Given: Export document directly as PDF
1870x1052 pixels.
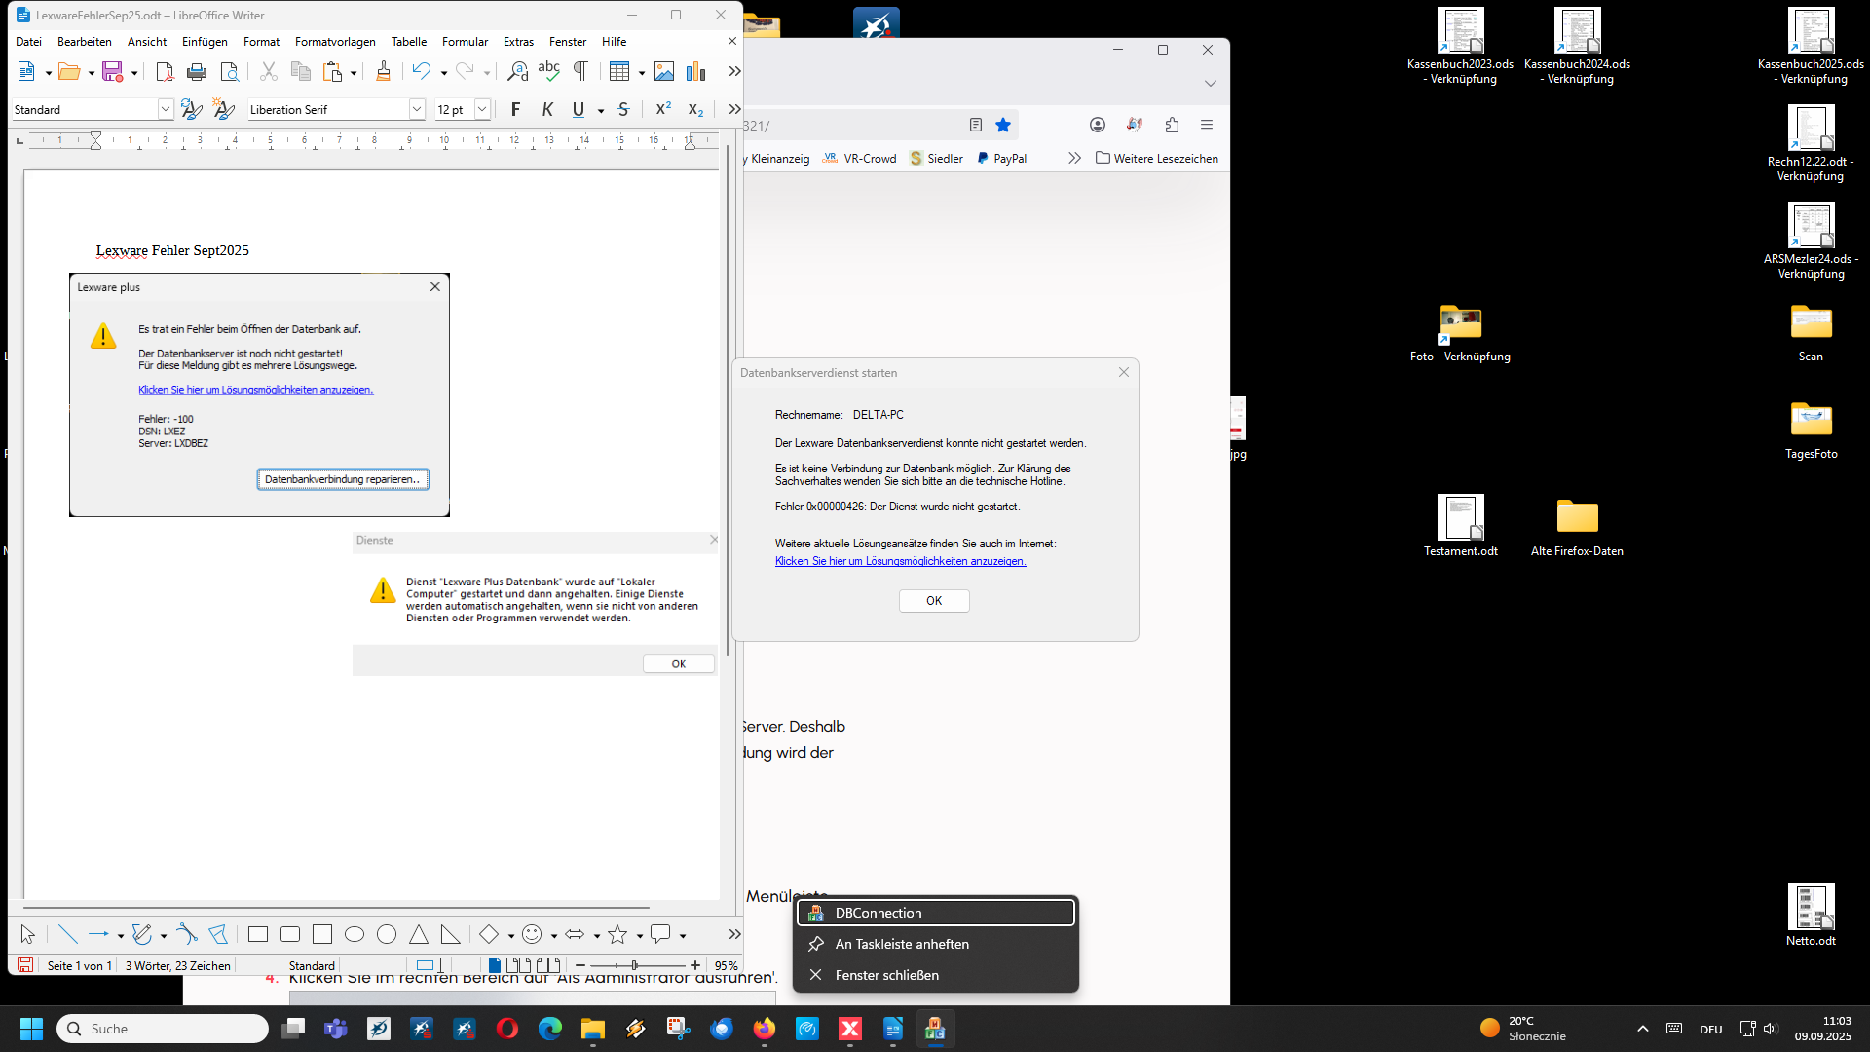Looking at the screenshot, I should coord(165,71).
